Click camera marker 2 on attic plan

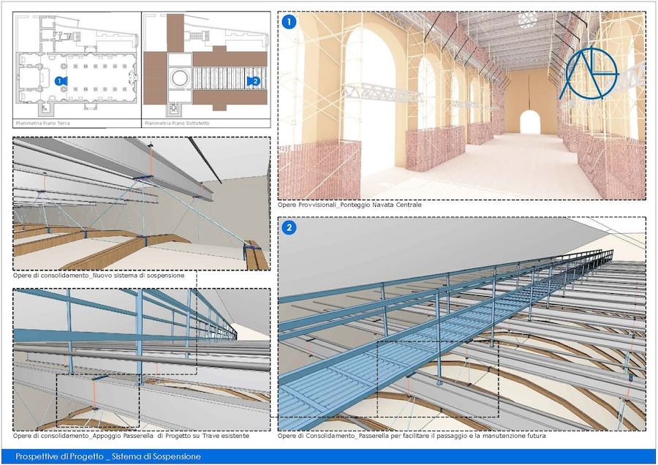pos(254,81)
